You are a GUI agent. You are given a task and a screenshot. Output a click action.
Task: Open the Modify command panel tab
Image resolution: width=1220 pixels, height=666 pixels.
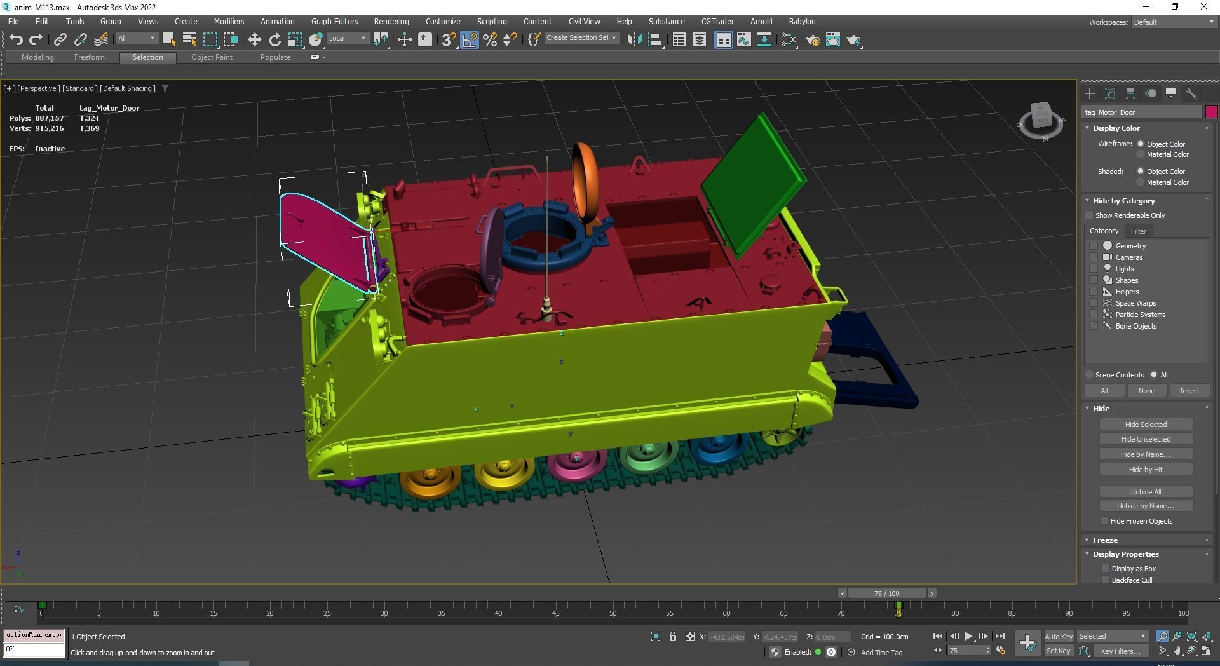1110,93
